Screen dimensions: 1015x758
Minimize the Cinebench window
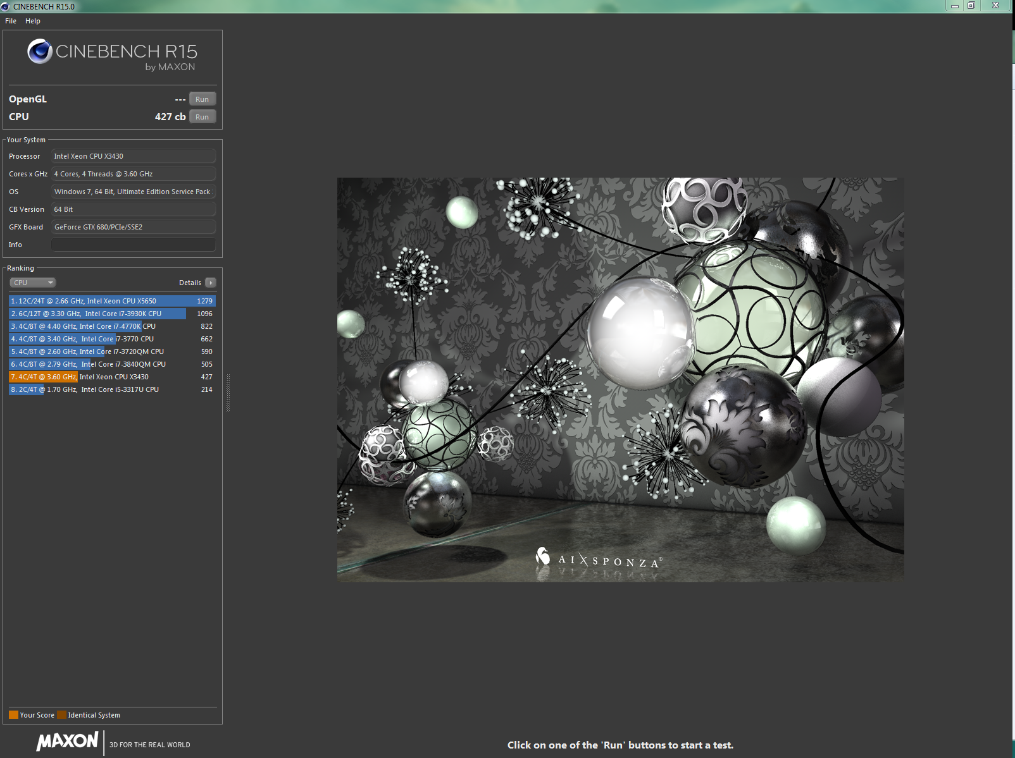[954, 6]
